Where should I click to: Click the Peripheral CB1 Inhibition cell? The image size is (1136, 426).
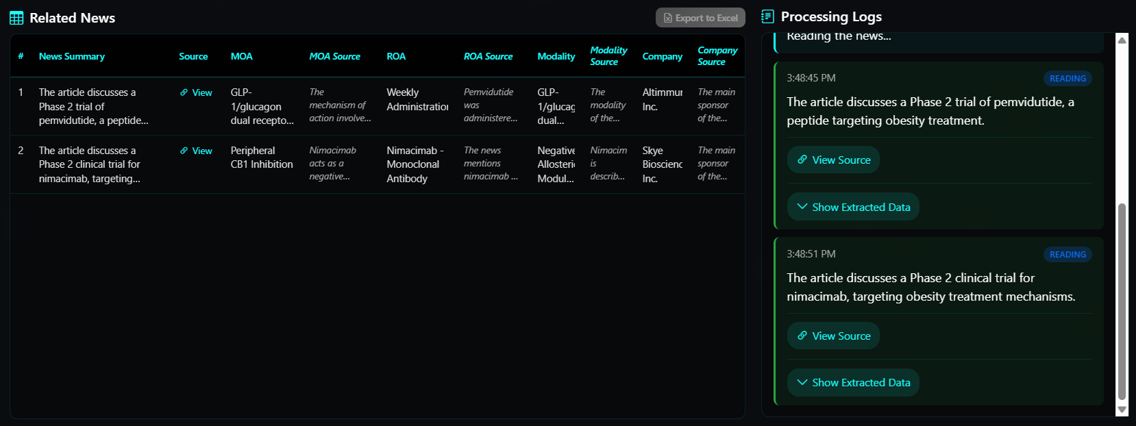[x=262, y=158]
